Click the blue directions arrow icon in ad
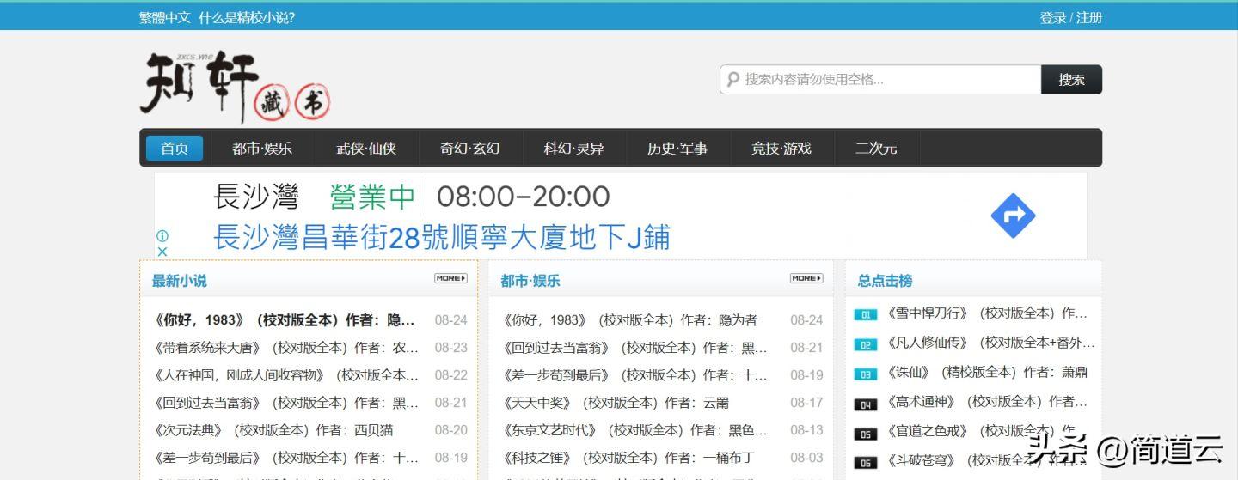The width and height of the screenshot is (1238, 480). [1013, 216]
